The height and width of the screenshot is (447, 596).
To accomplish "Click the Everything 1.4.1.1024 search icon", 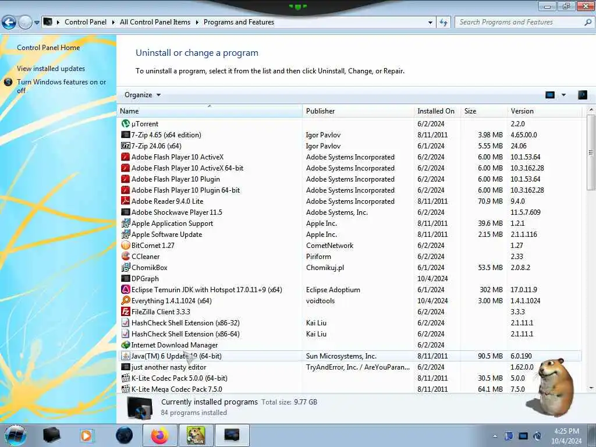I will click(126, 300).
